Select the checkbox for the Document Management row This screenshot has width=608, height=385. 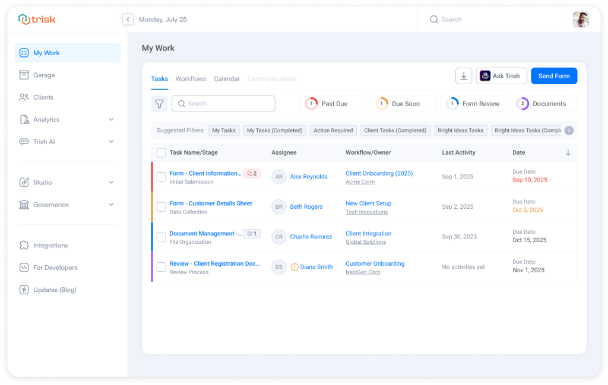161,236
